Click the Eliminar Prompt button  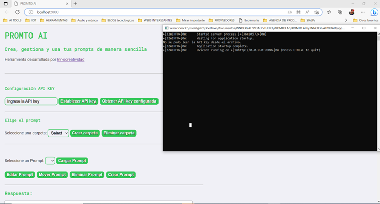coord(86,175)
